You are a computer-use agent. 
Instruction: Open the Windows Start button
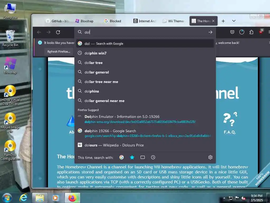point(7,198)
